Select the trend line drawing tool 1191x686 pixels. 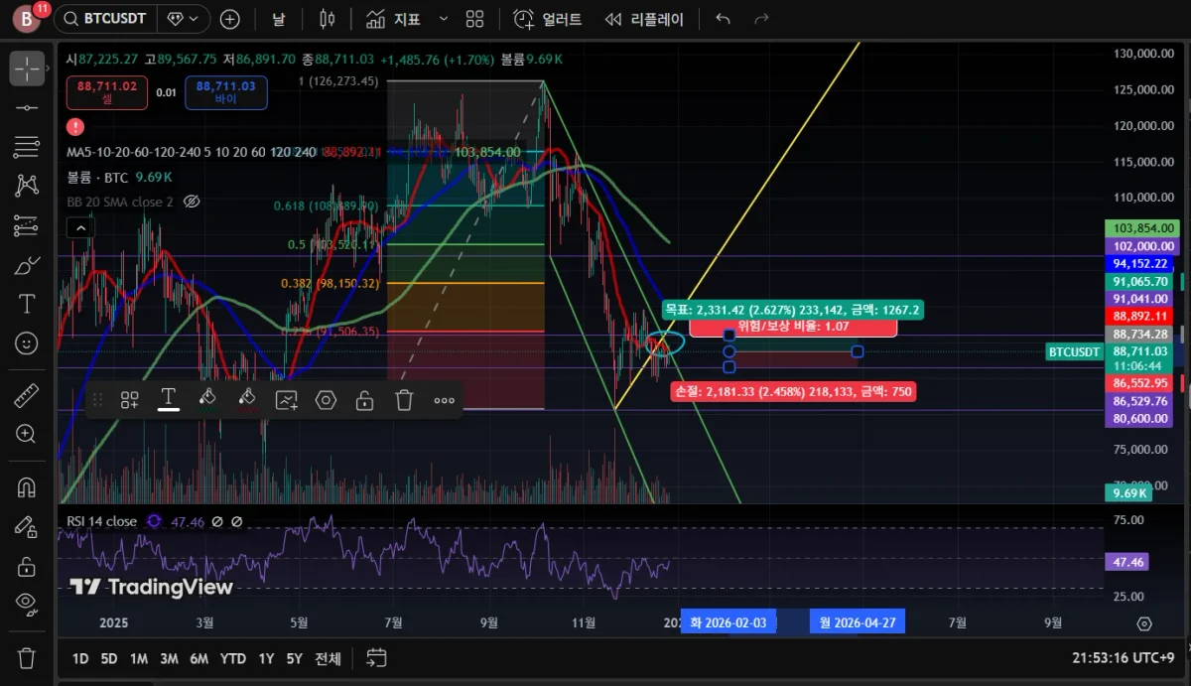tap(27, 107)
